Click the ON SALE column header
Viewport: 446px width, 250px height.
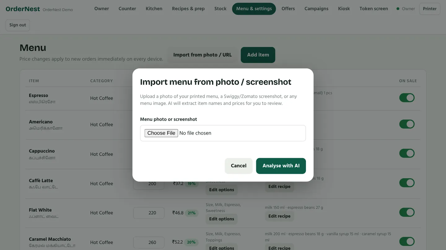(408, 81)
